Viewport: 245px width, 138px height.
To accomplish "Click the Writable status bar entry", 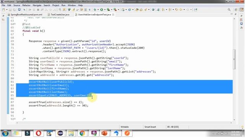I will 125,127.
